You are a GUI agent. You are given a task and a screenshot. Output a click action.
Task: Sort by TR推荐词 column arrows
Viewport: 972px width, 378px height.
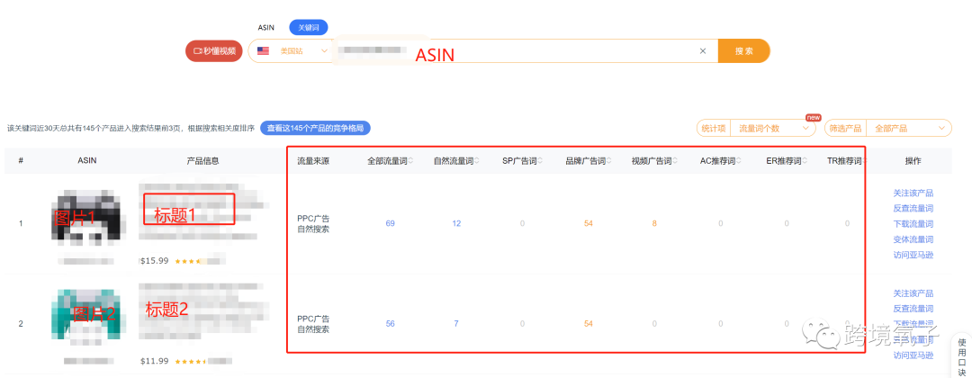[863, 161]
